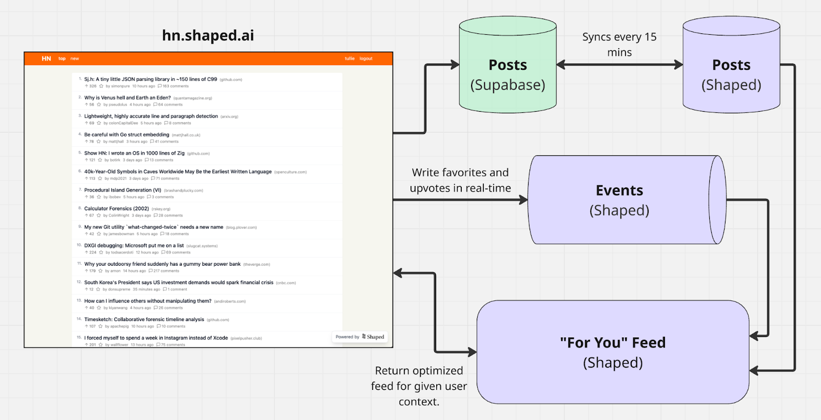821x420 pixels.
Task: Click the HN logo in header
Action: [46, 58]
